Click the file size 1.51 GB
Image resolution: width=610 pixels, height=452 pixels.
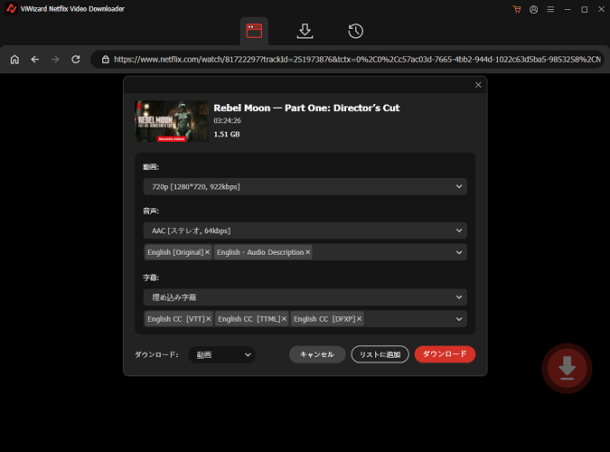227,135
